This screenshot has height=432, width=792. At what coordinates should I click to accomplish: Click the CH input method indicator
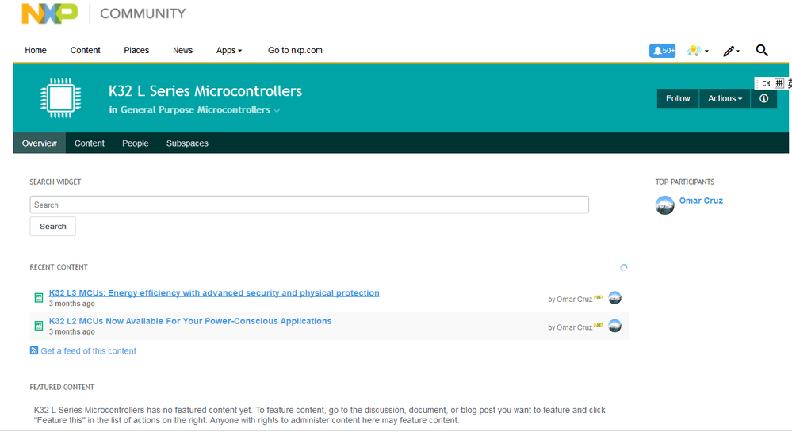(766, 84)
